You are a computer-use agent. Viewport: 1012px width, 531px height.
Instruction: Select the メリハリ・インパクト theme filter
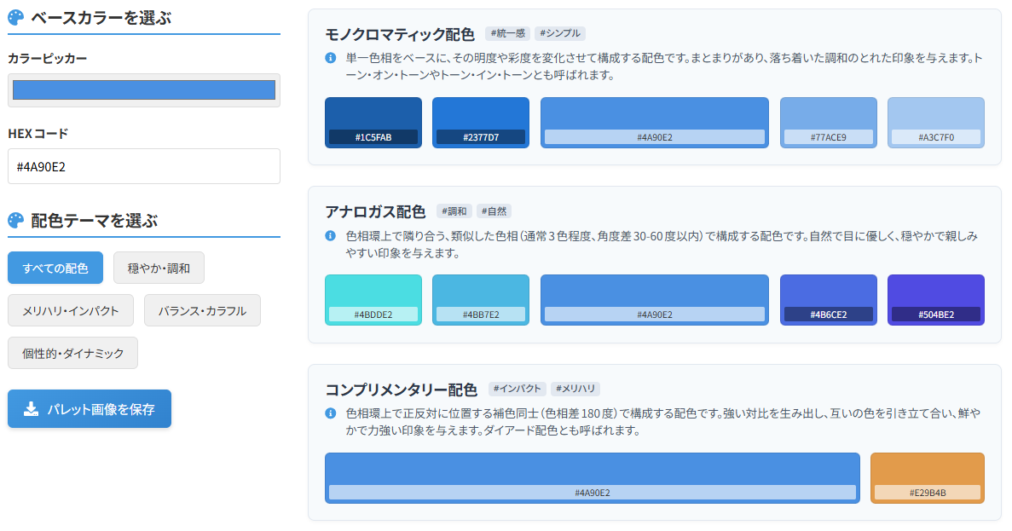71,310
